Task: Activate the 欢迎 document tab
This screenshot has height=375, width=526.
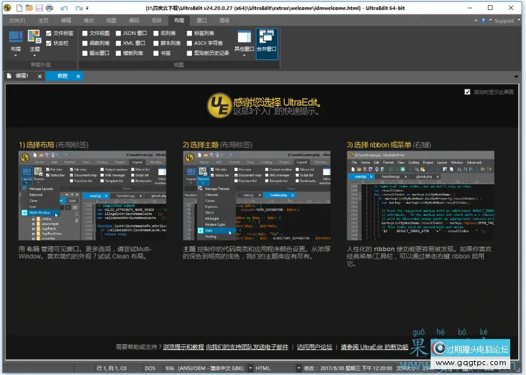Action: coord(62,76)
